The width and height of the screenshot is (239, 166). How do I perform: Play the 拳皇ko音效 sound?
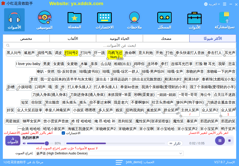(x=130, y=87)
